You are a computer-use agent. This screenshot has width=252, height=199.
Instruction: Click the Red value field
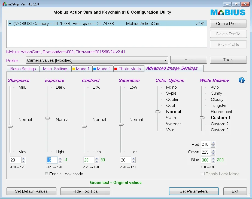[206, 144]
